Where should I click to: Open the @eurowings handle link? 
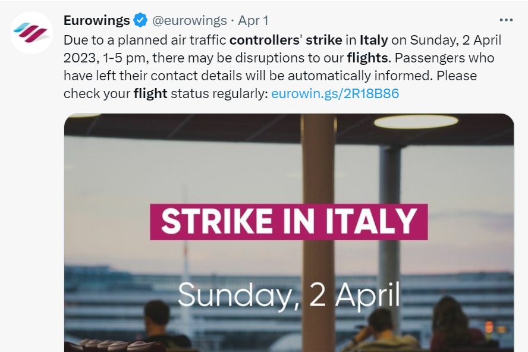[x=190, y=21]
